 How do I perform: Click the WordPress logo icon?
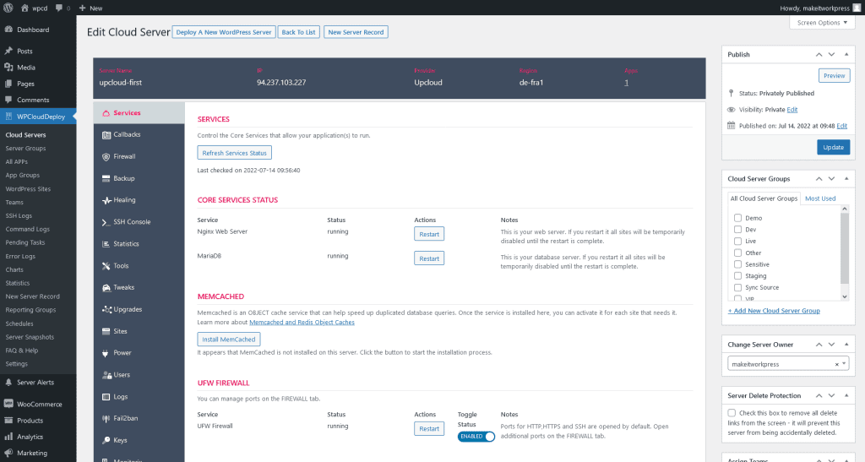pyautogui.click(x=8, y=8)
